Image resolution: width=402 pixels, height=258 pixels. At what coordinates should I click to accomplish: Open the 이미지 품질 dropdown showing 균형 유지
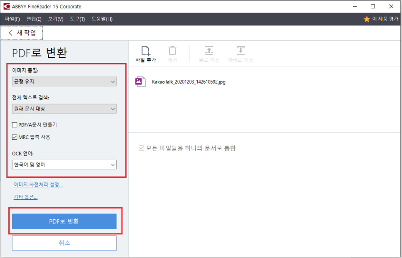pyautogui.click(x=64, y=82)
